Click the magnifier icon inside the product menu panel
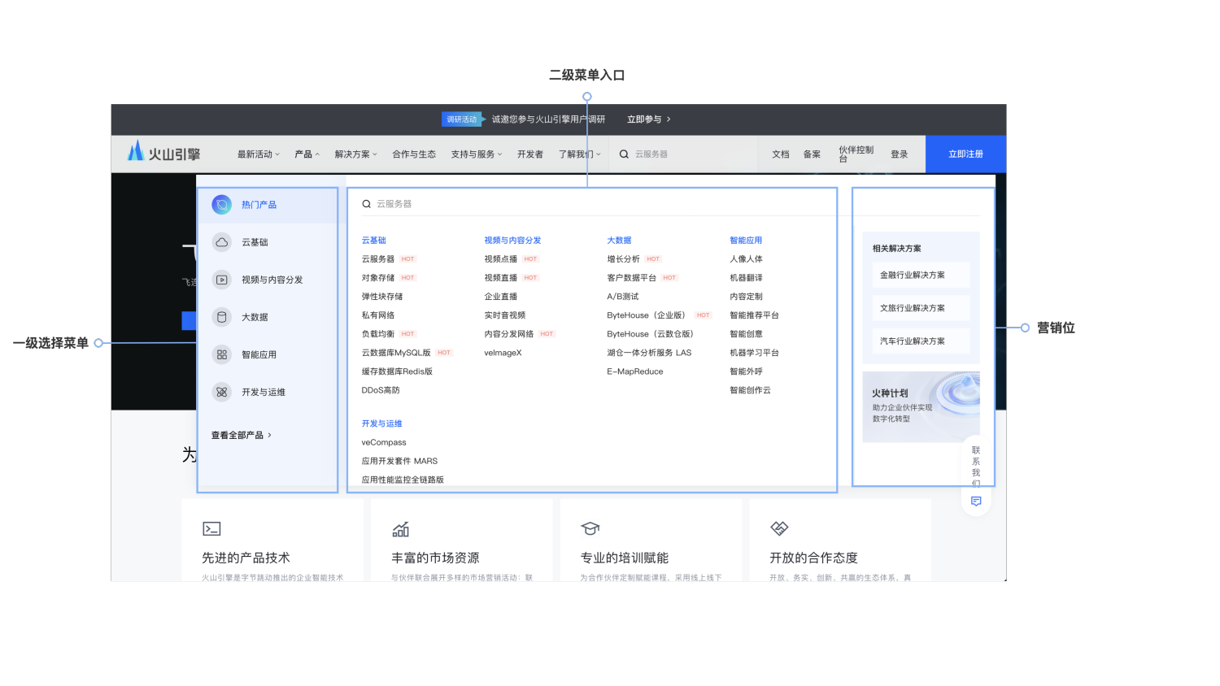 (x=367, y=204)
